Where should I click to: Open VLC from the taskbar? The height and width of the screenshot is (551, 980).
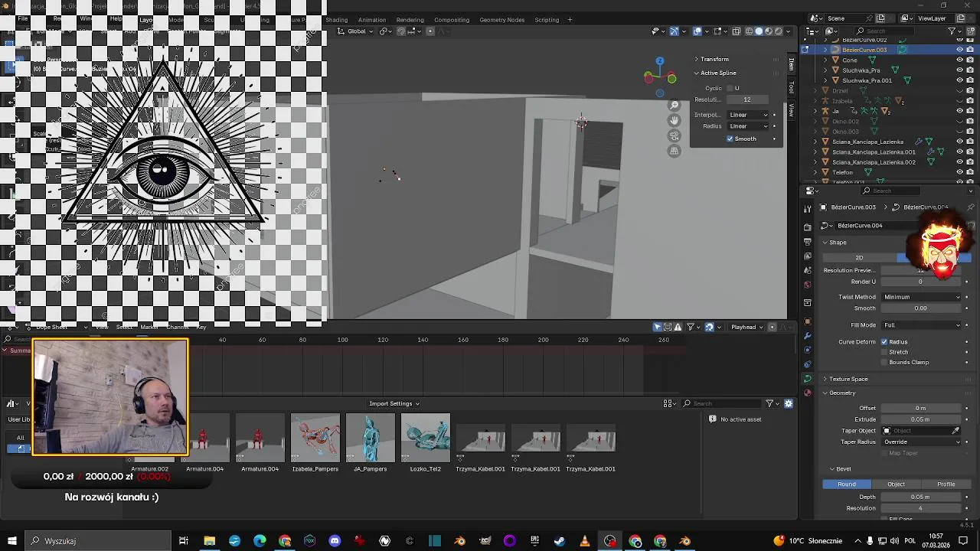tap(585, 541)
